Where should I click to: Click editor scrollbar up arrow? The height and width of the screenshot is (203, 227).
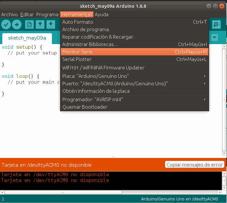[224, 46]
